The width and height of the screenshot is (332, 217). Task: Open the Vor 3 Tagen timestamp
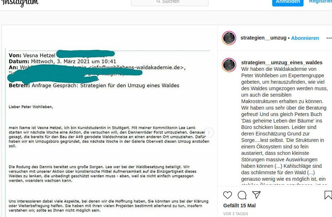(235, 214)
